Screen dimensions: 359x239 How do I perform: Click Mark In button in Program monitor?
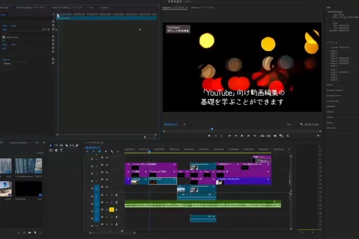216,136
